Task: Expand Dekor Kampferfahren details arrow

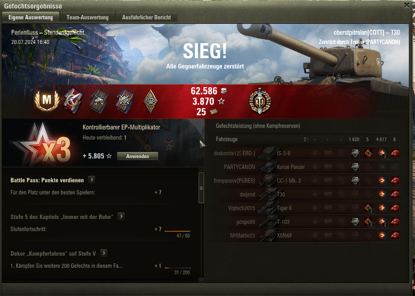Action: pos(104,253)
